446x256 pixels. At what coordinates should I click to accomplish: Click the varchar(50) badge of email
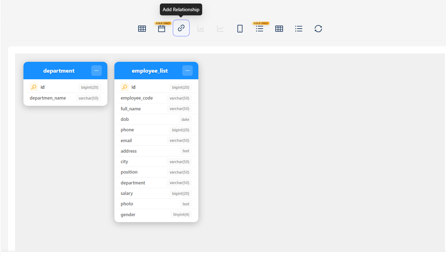coord(179,140)
